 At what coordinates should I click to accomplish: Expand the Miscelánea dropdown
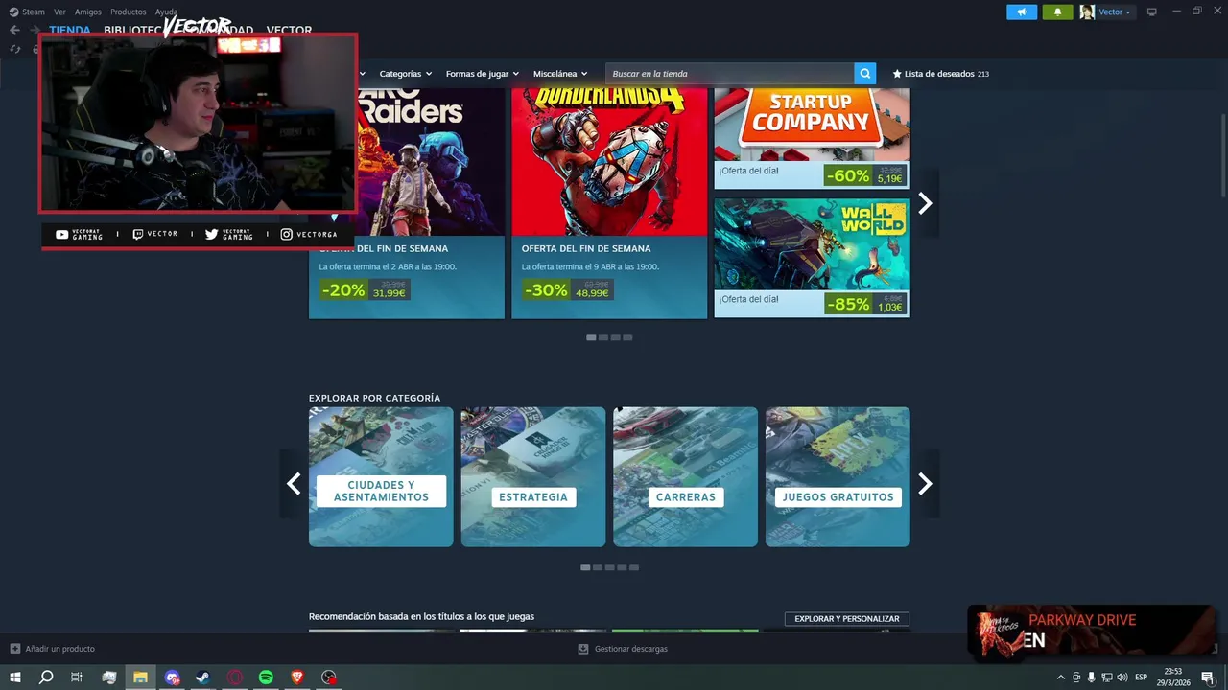(x=559, y=74)
